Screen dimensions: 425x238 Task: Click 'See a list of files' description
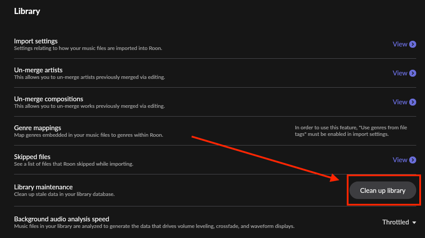coord(73,164)
